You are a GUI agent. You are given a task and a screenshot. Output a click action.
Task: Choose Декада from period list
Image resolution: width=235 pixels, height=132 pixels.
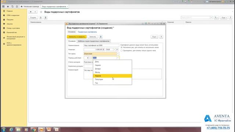pos(112,69)
